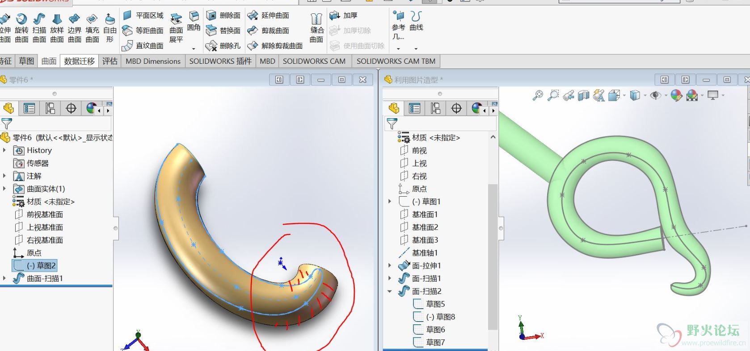Viewport: 750px width, 351px height.
Task: Expand the History node
Action: (4, 150)
